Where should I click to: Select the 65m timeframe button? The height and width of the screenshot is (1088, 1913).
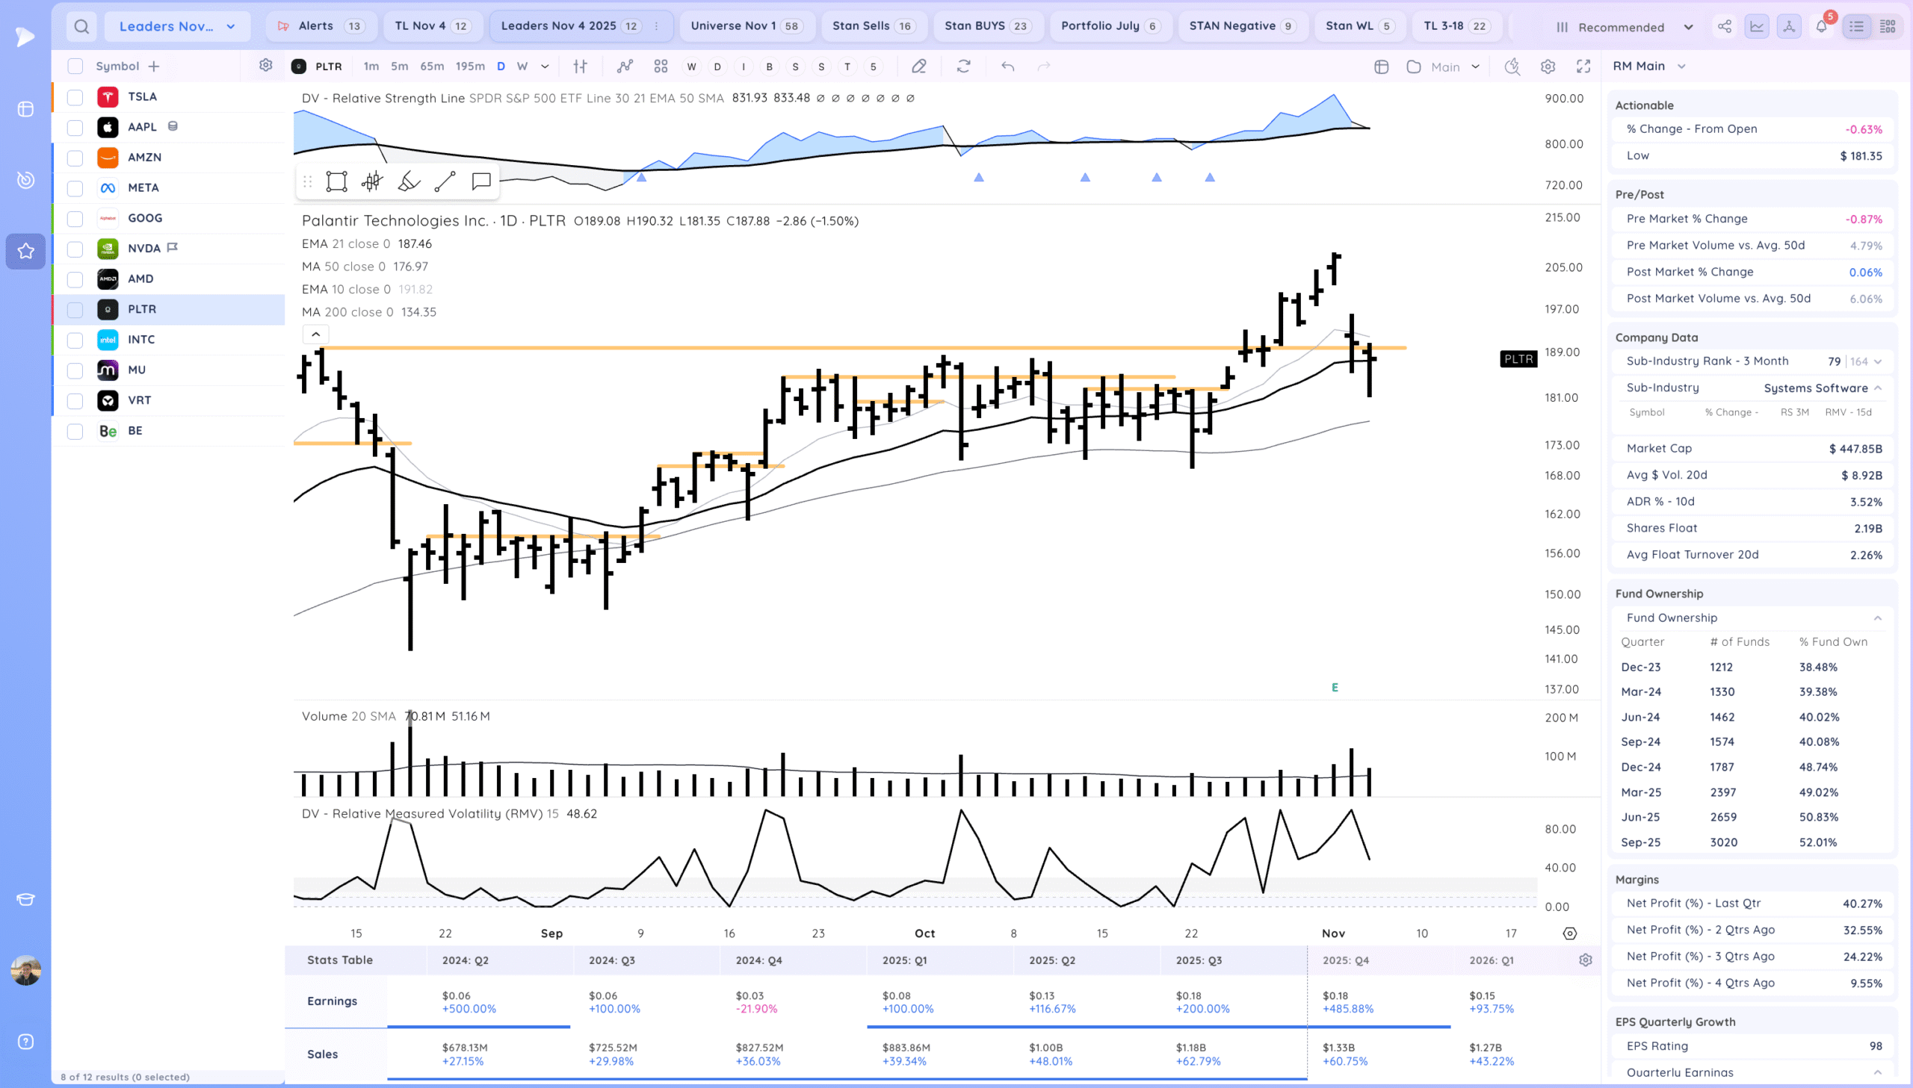coord(431,66)
